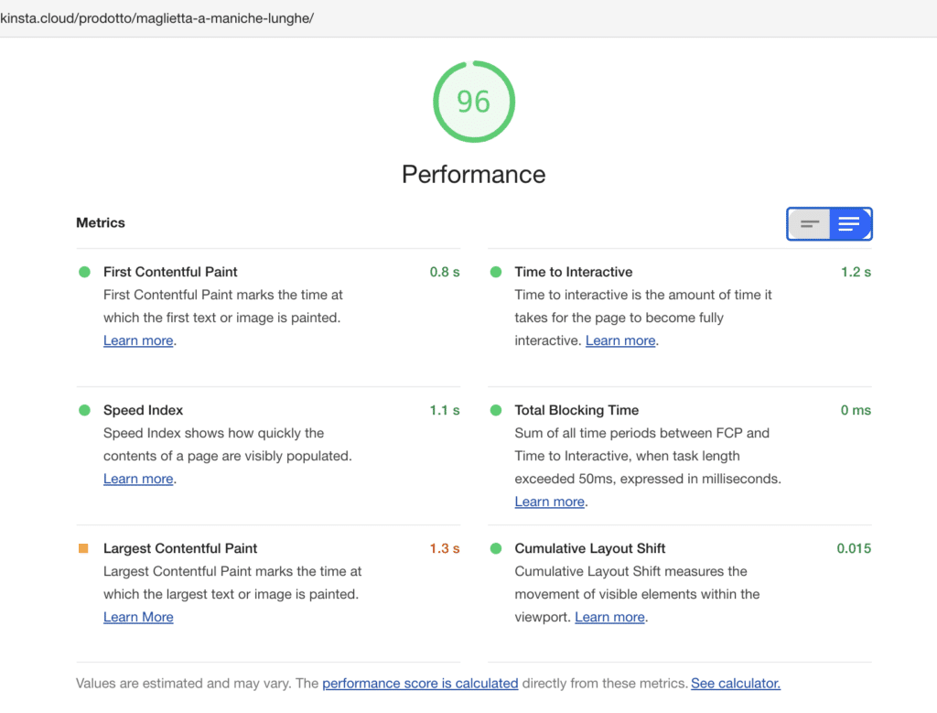Open Learn more under First Contentful Paint
Screen dimensions: 937x713
pos(137,340)
